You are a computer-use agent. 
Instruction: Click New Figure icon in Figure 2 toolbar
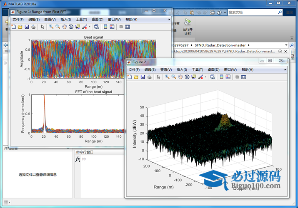pyautogui.click(x=130, y=77)
